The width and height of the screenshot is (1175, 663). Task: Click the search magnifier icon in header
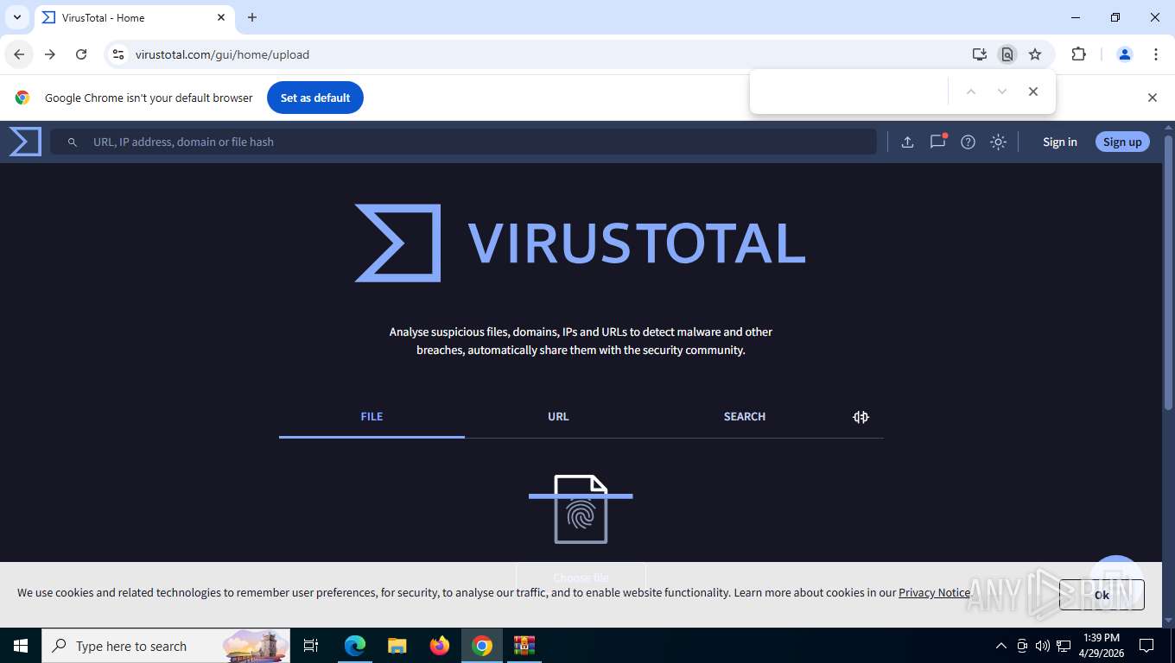pos(73,142)
